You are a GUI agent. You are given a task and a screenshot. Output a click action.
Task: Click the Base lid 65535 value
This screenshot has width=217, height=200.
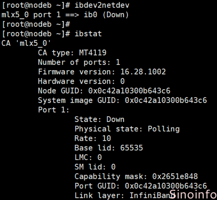(x=131, y=148)
